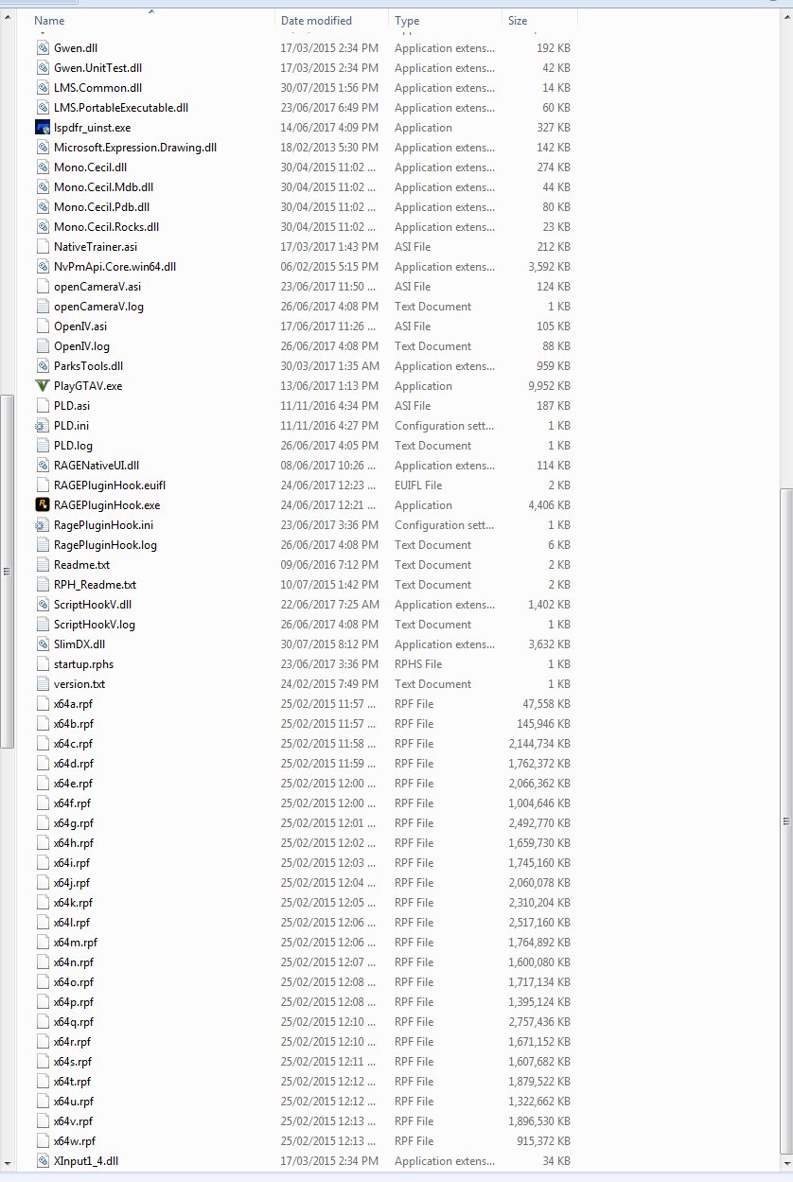Click the startup.rphs file icon
Viewport: 793px width, 1182px height.
pos(42,663)
